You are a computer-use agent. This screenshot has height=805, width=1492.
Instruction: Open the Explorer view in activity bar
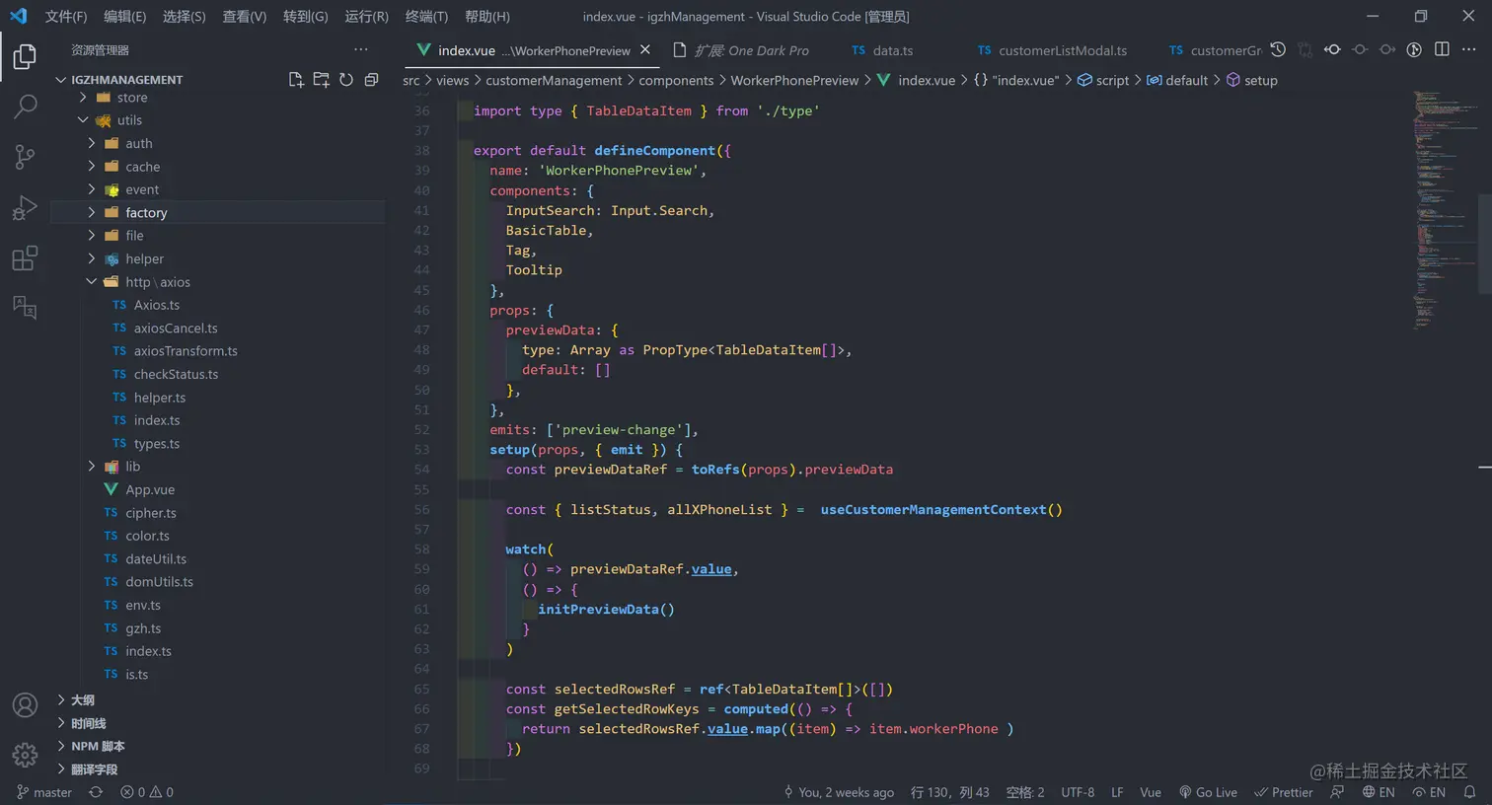coord(25,56)
